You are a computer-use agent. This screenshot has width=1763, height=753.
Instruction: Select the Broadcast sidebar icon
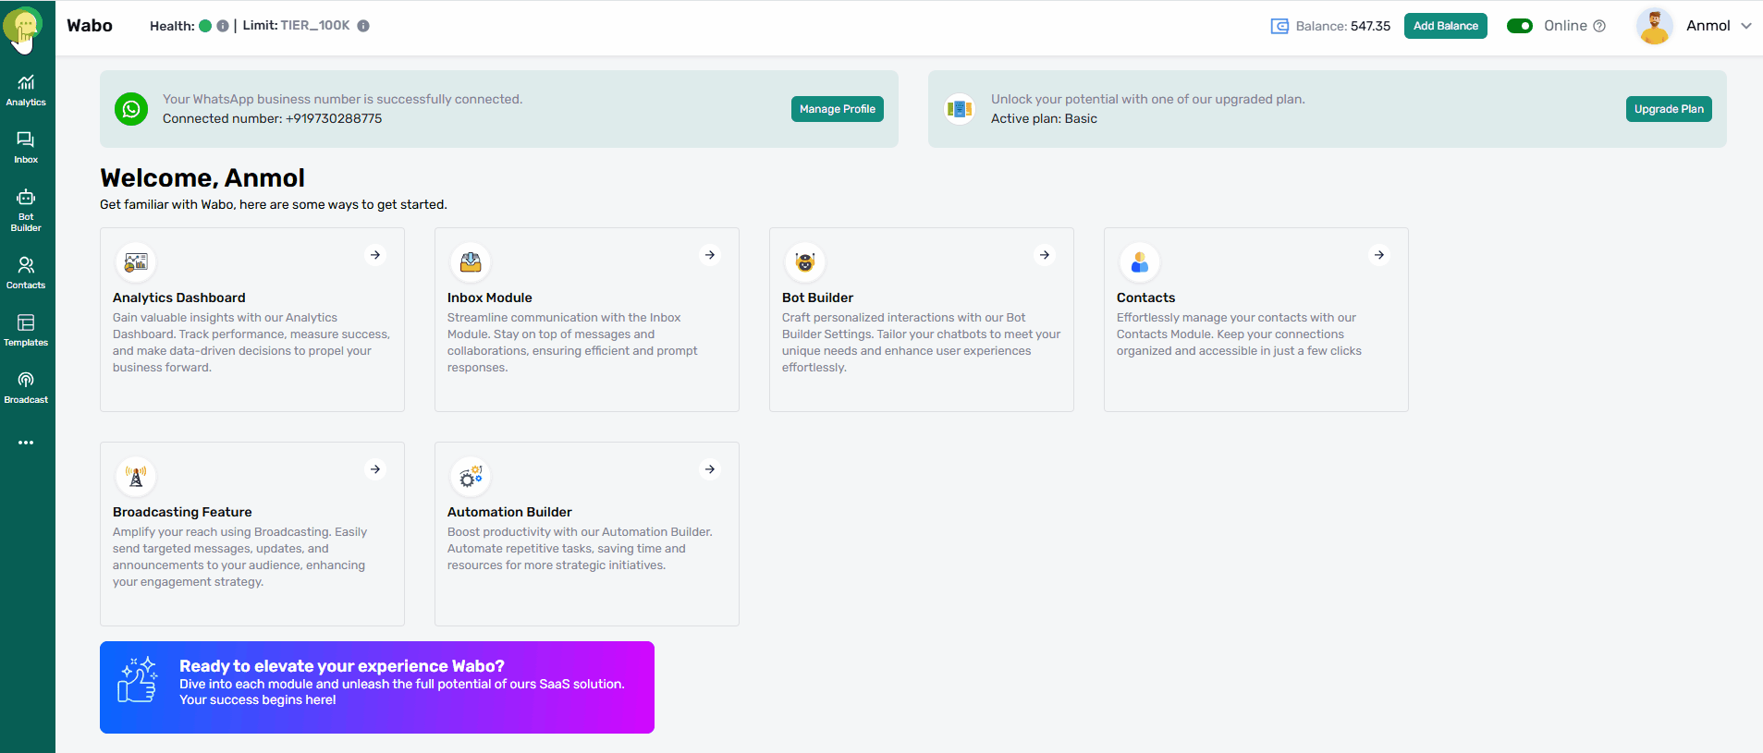click(x=26, y=387)
